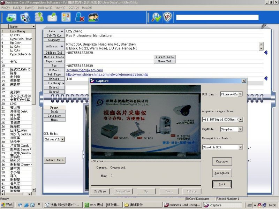Select the Kype Bella-Shixir contact row
Screen dimensions: 279x209
pyautogui.click(x=16, y=39)
